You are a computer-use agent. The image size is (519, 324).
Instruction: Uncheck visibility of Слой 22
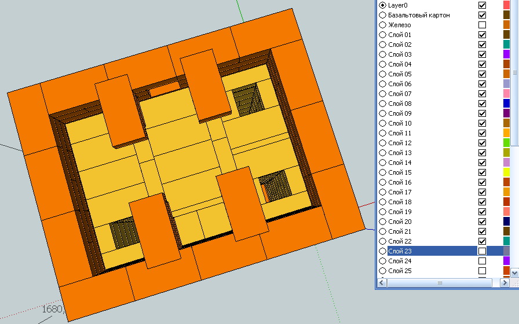482,241
